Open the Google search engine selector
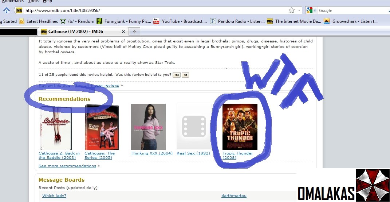Viewport: 390px width, 202px height. [x=311, y=11]
